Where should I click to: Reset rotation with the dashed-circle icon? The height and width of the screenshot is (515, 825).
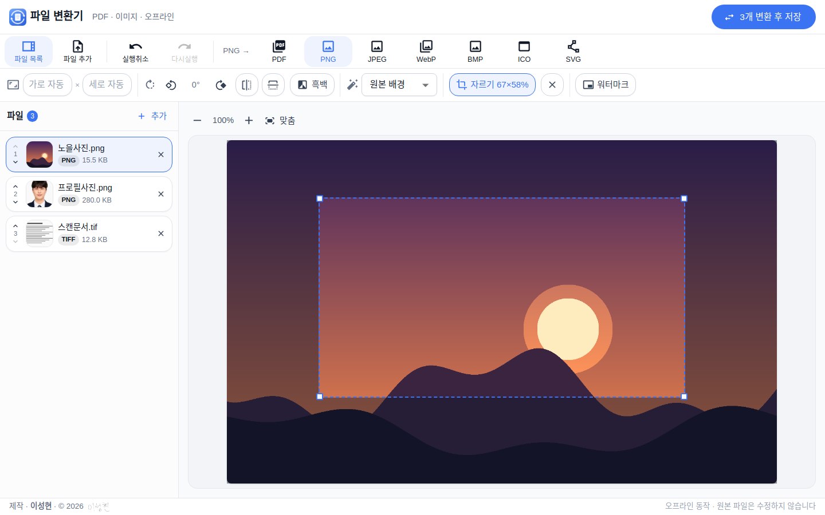click(x=150, y=85)
